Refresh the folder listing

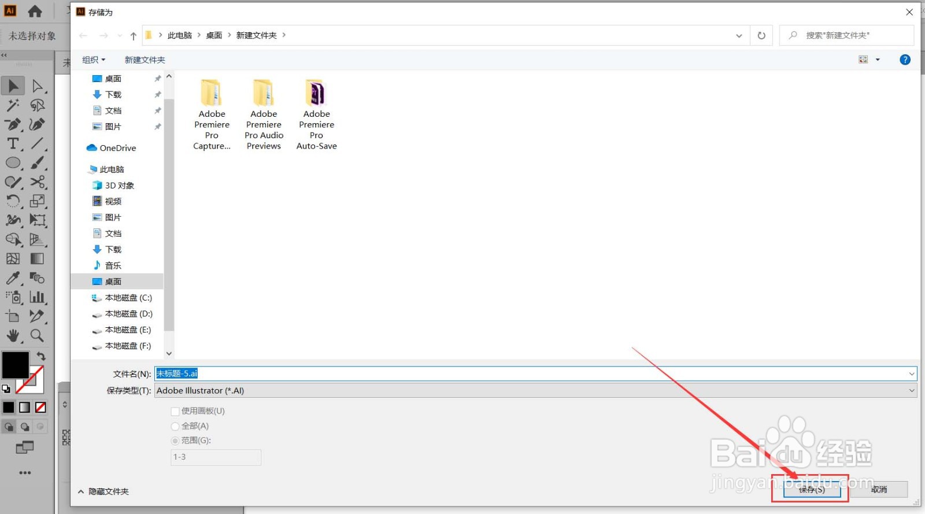pyautogui.click(x=761, y=36)
